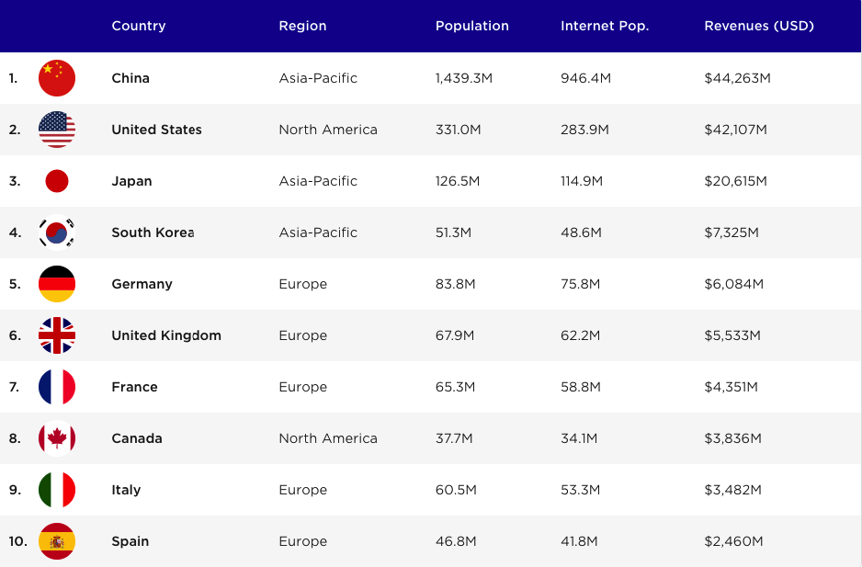Click the United Kingdom flag icon
Screen dimensions: 862x567
tap(57, 335)
